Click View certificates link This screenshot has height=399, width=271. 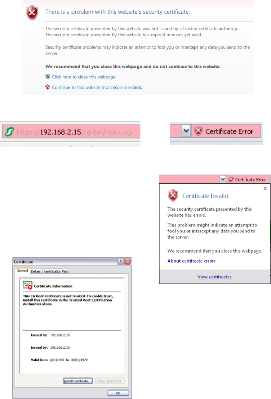(x=215, y=277)
